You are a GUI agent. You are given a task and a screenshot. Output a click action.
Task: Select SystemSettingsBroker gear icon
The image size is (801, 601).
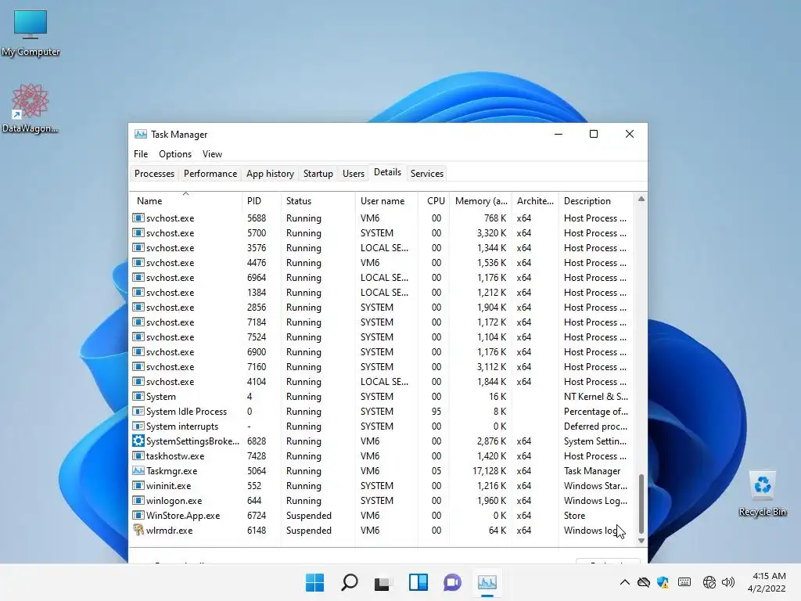(138, 441)
